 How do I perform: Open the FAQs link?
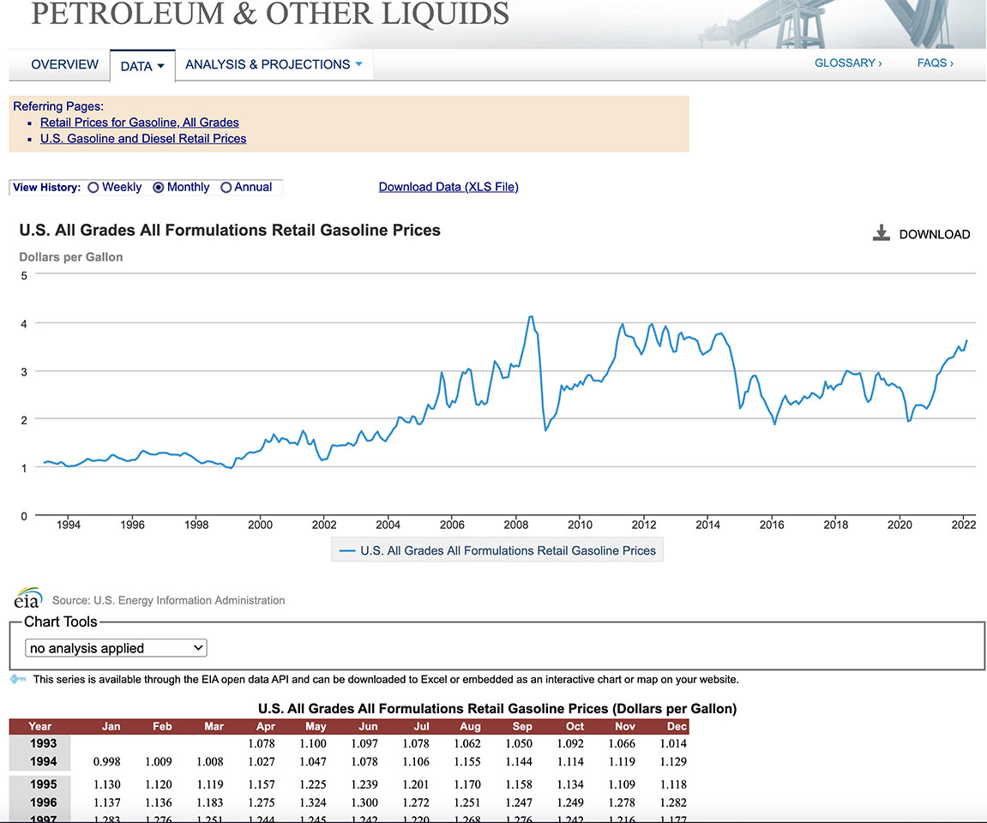point(935,63)
